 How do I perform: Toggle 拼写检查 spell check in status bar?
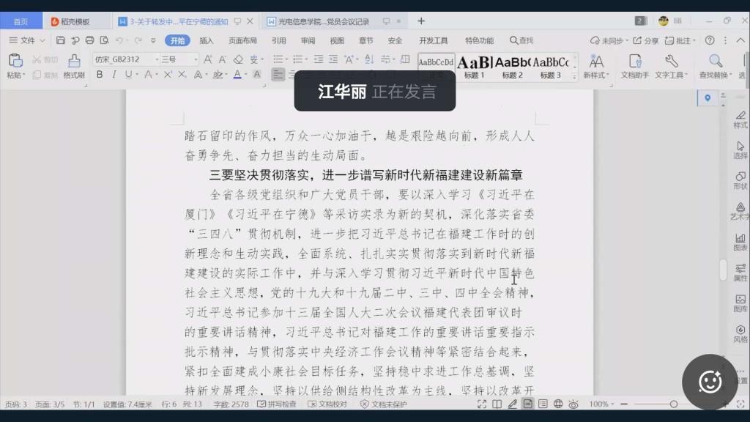coord(277,404)
